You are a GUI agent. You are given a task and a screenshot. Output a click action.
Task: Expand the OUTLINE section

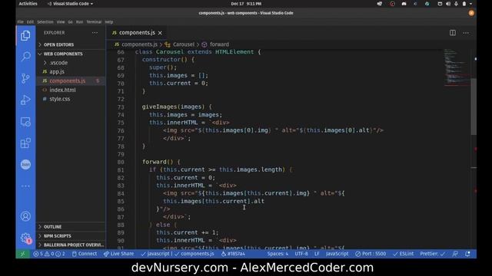point(52,227)
